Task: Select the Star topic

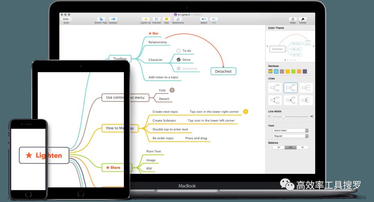Action: tap(153, 33)
